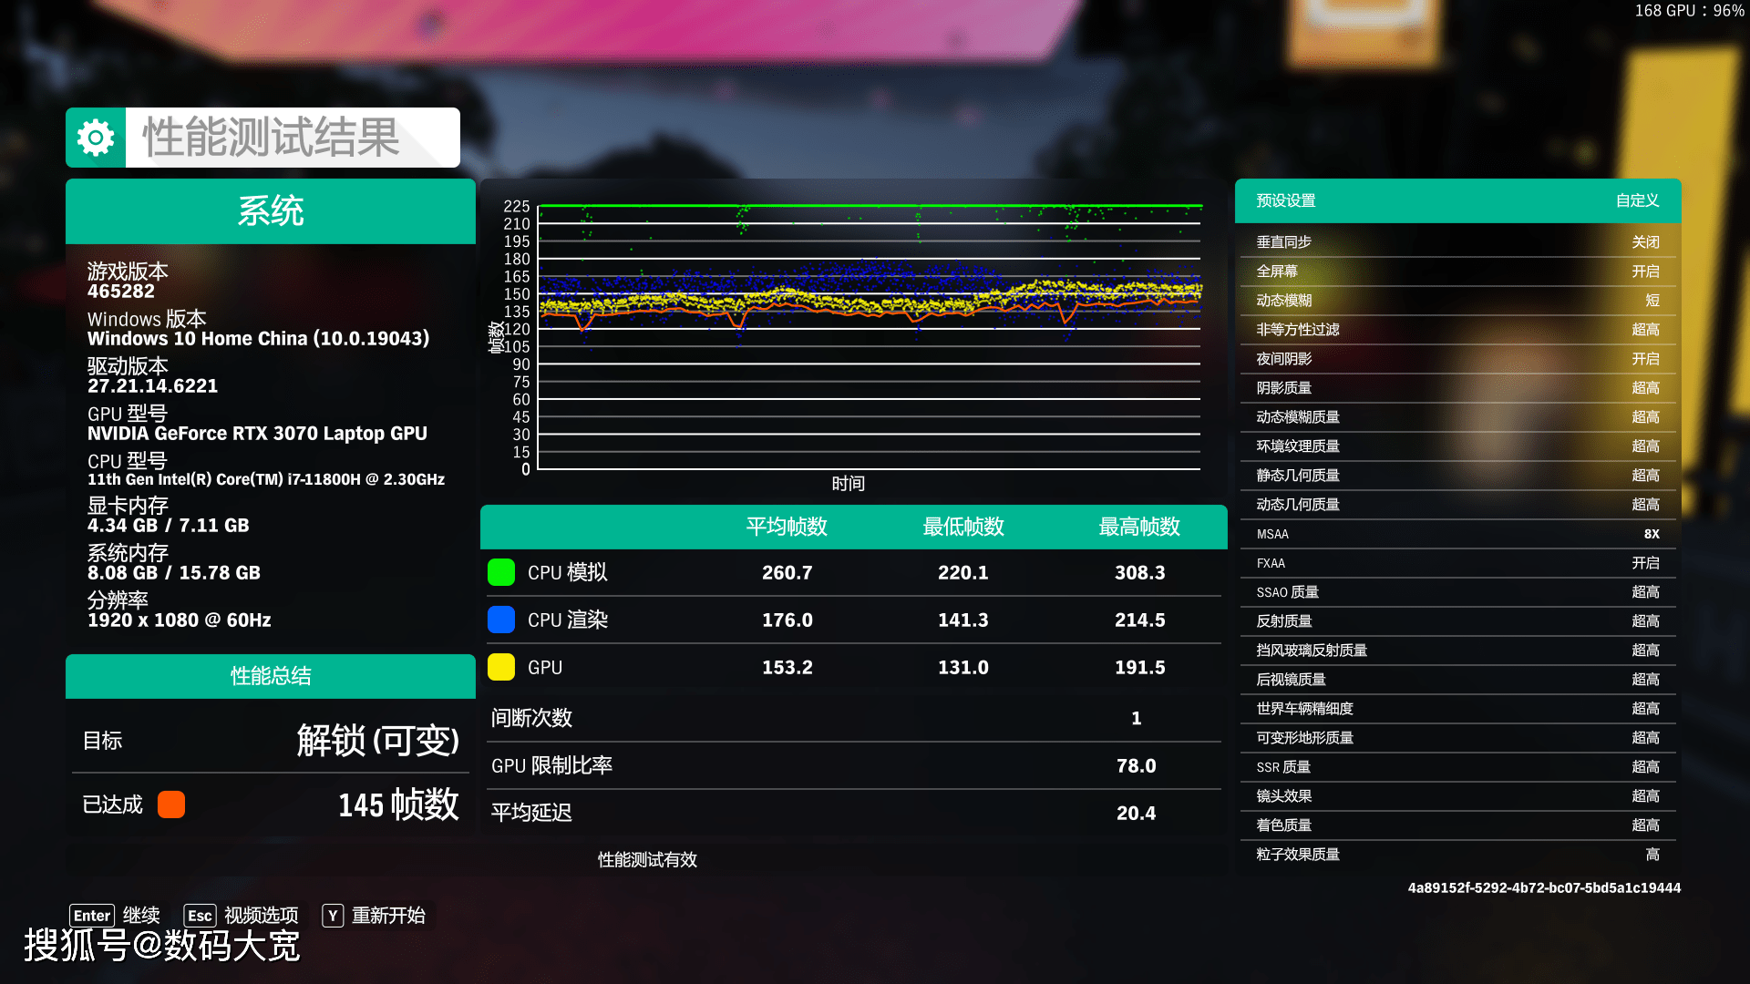
Task: Click the 145 帧数 achieved result
Action: 398,805
